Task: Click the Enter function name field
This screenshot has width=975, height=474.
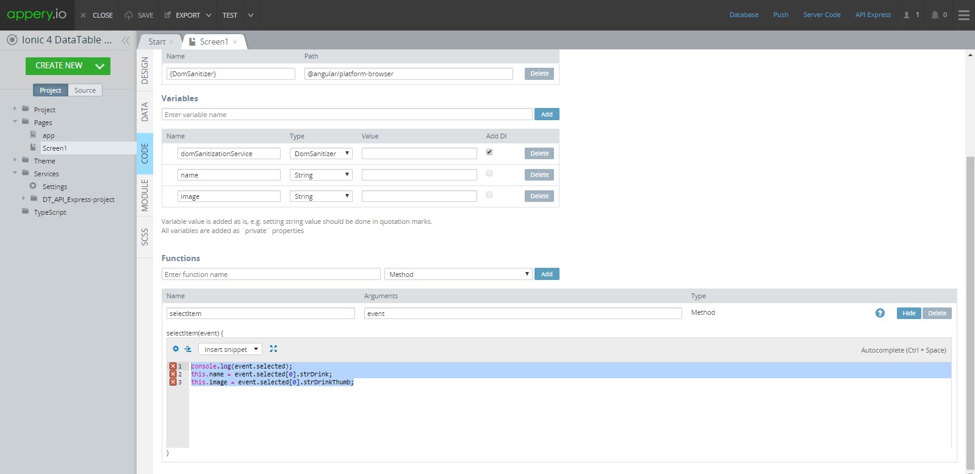Action: pos(271,275)
